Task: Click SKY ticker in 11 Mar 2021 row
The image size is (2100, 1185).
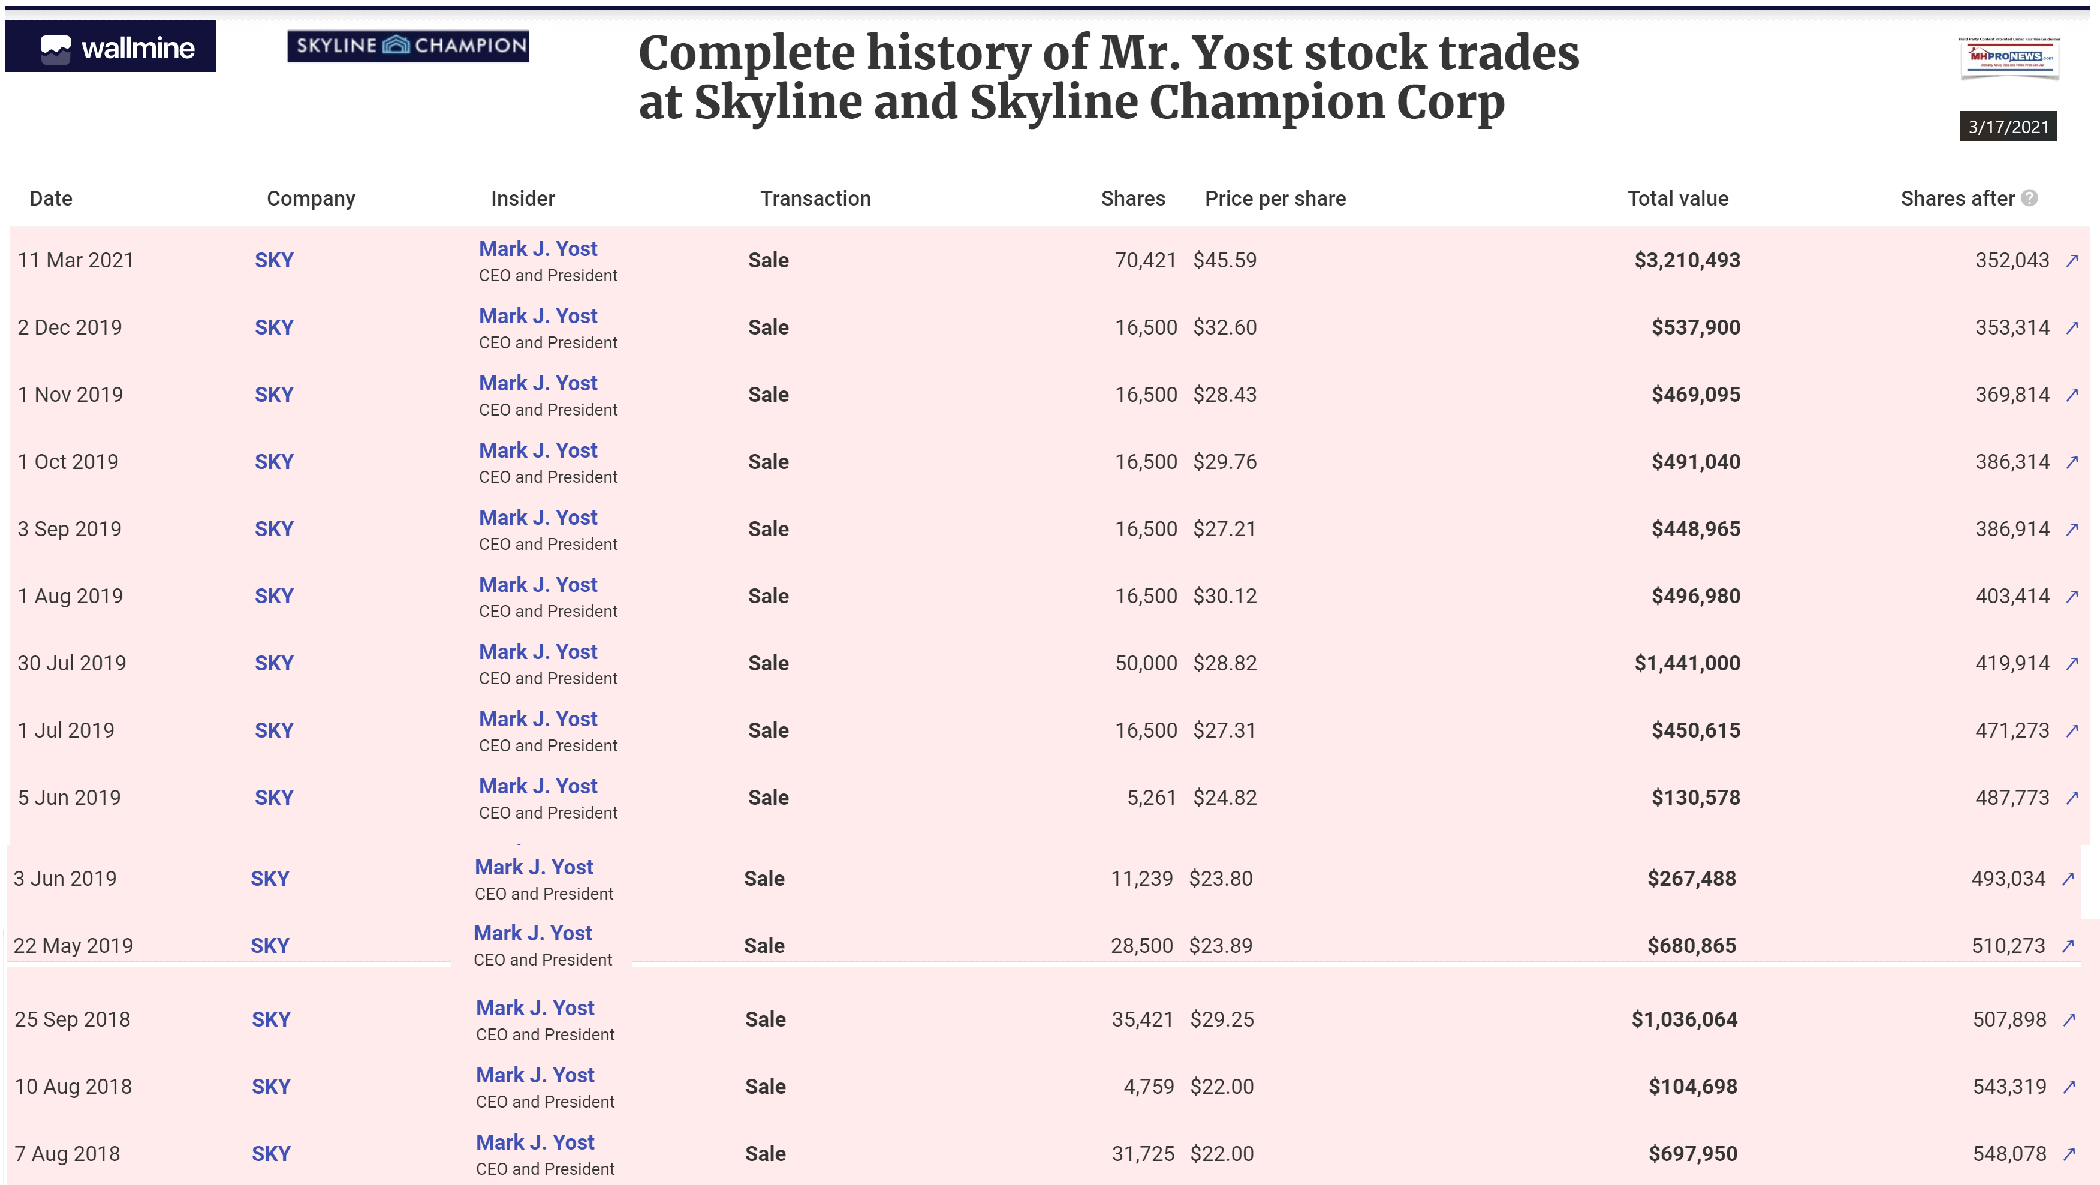Action: (274, 260)
